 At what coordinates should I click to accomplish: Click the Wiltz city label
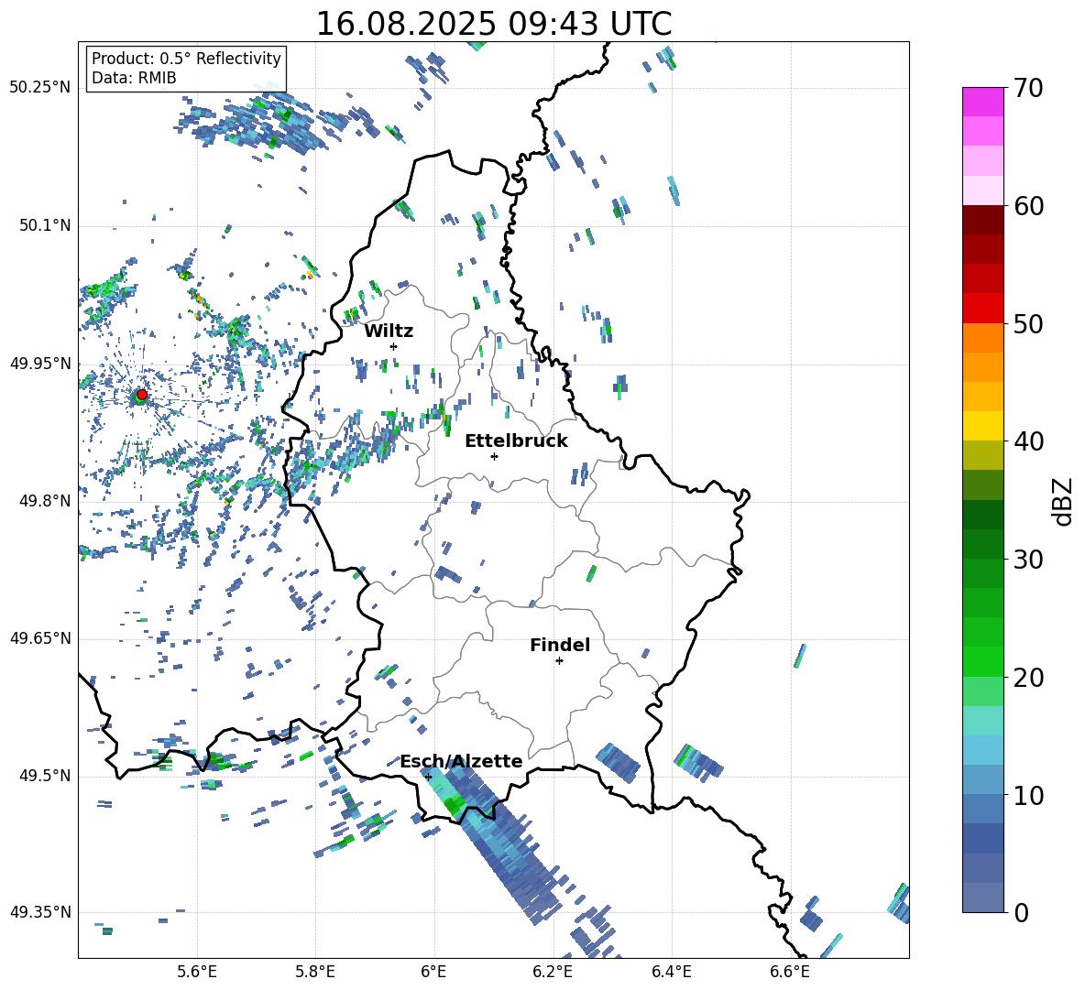[389, 332]
